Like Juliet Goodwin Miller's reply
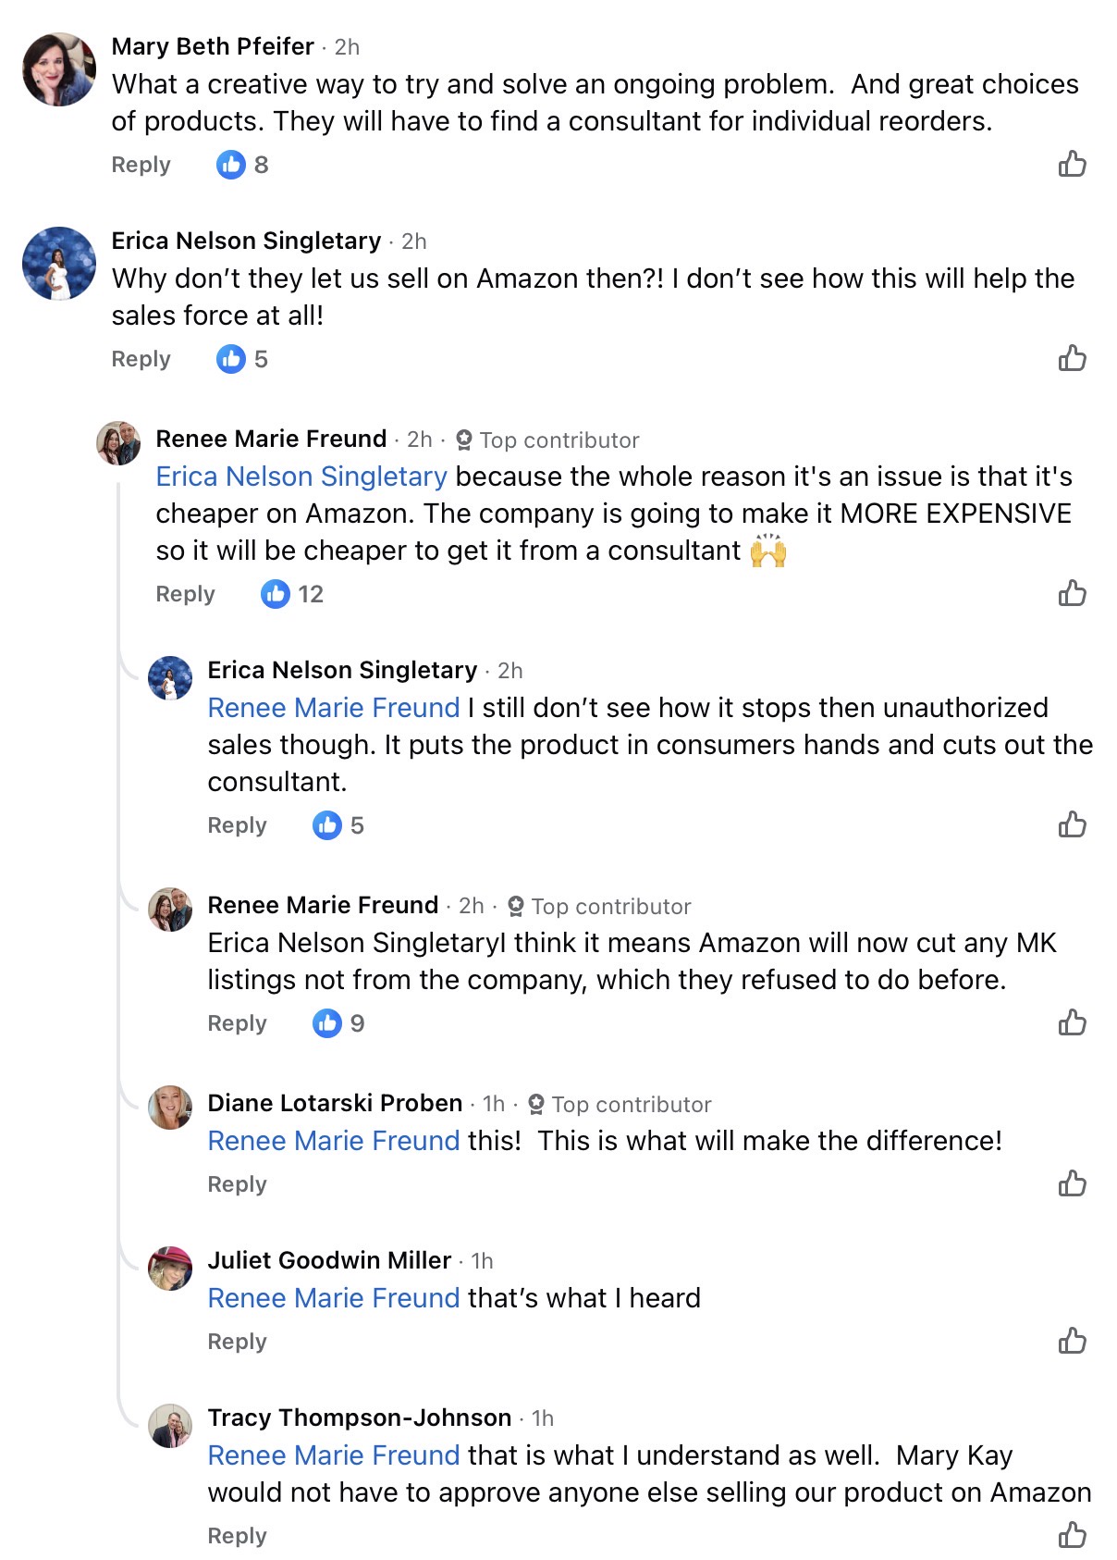The image size is (1117, 1560). (1072, 1342)
